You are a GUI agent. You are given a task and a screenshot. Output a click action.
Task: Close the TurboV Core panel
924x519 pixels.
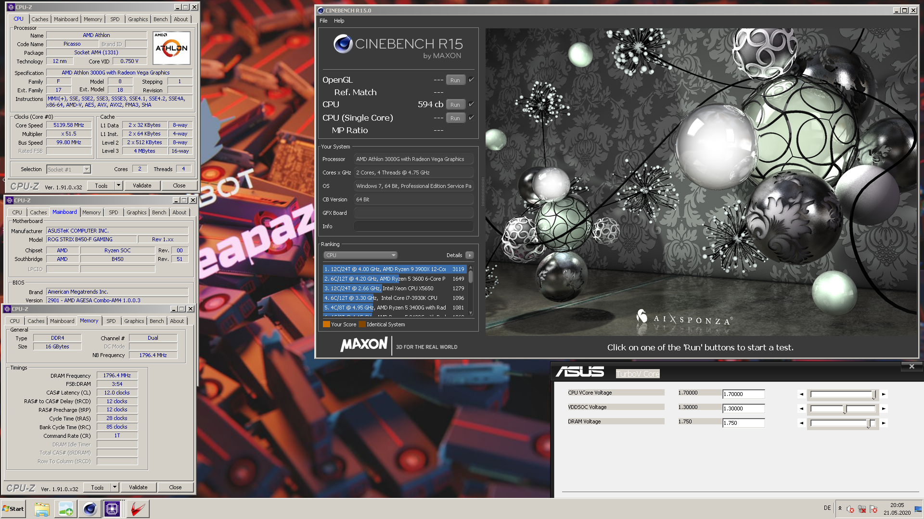pyautogui.click(x=911, y=367)
